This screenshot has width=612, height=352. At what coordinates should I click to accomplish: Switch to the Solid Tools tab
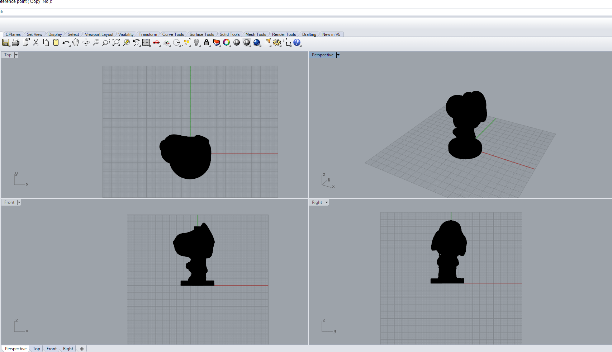click(x=229, y=34)
